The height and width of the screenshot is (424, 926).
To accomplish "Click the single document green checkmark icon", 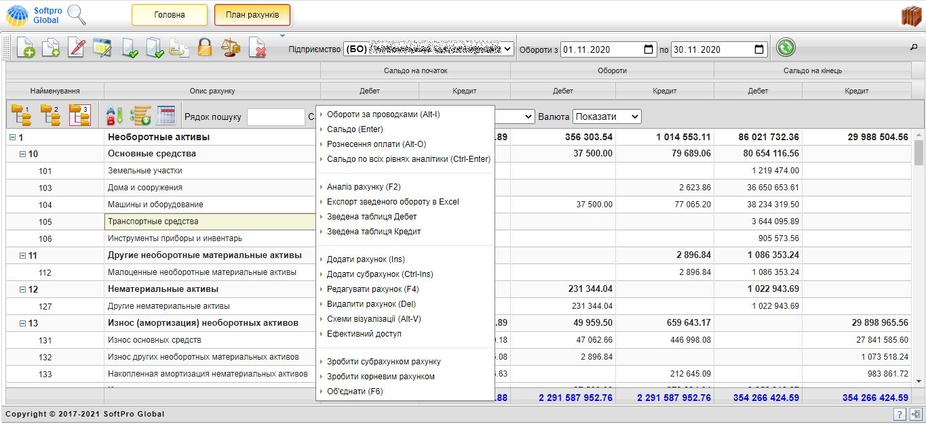I will (130, 48).
